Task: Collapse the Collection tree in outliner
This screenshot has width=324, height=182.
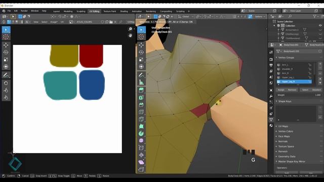Action: [x=274, y=26]
